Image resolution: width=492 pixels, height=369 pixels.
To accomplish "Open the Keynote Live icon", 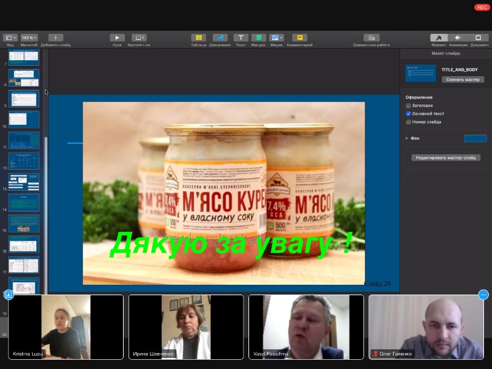I will tap(139, 38).
